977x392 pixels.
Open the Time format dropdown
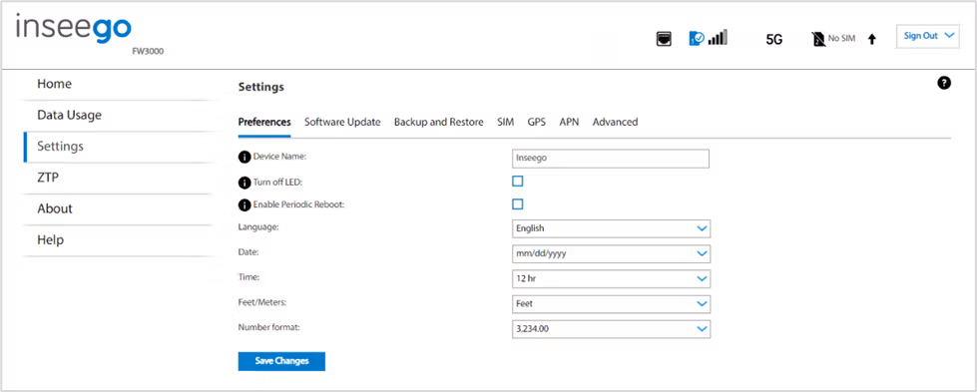point(611,278)
